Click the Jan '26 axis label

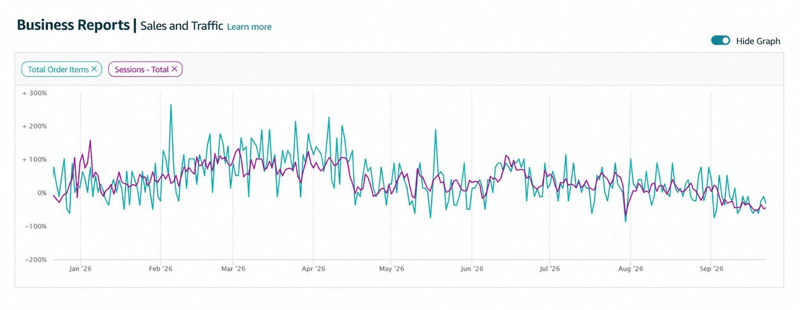click(x=80, y=268)
